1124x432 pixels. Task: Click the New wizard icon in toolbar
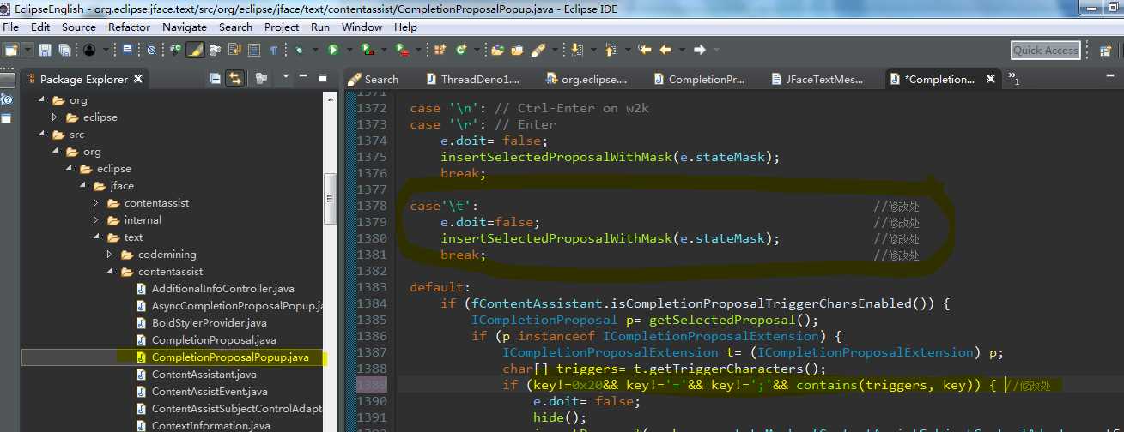11,50
